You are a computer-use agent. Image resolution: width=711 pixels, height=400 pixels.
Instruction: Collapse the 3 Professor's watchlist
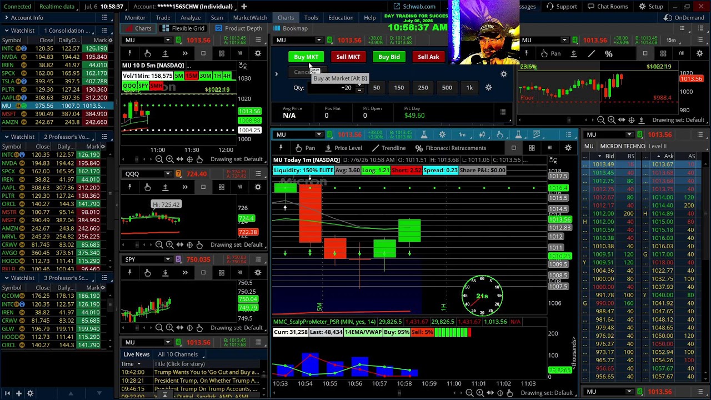point(6,278)
